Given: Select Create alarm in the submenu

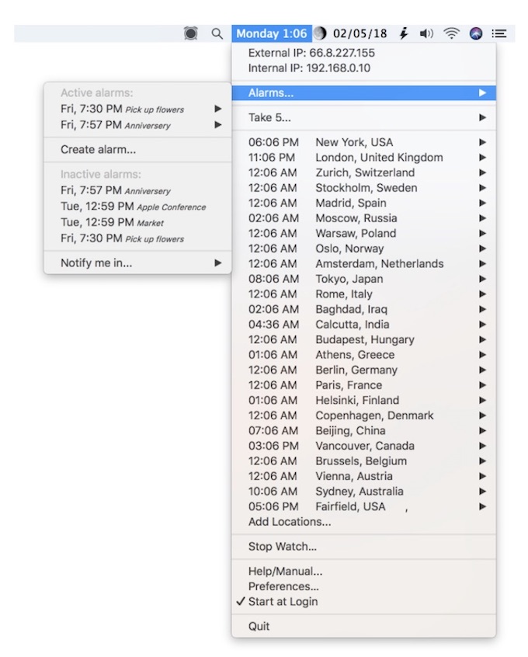Looking at the screenshot, I should [x=99, y=149].
